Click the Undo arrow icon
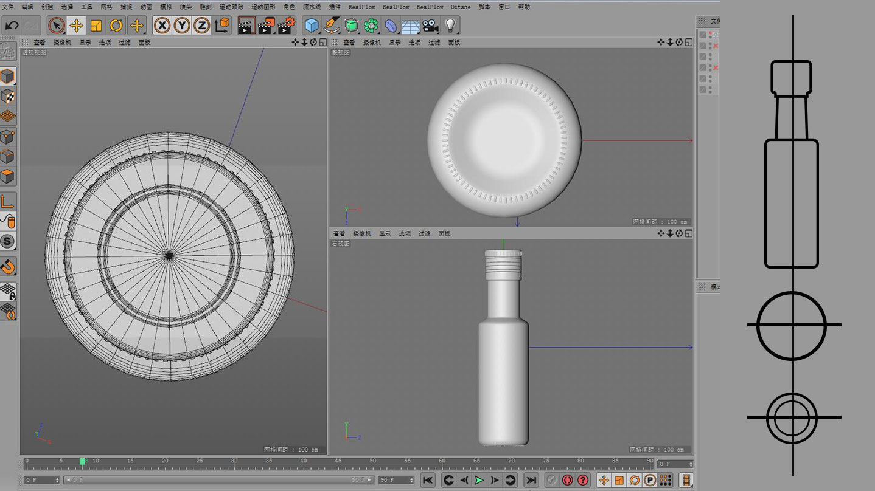 coord(12,26)
